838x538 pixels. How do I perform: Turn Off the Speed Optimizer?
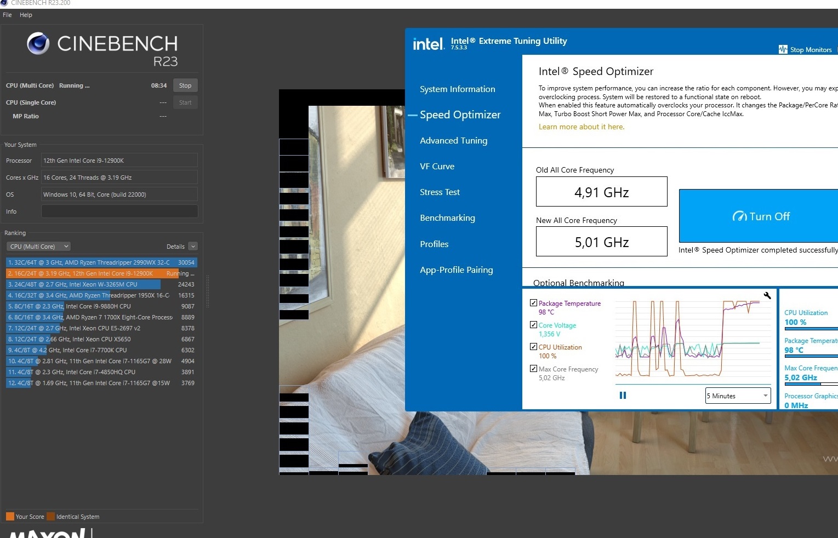759,216
